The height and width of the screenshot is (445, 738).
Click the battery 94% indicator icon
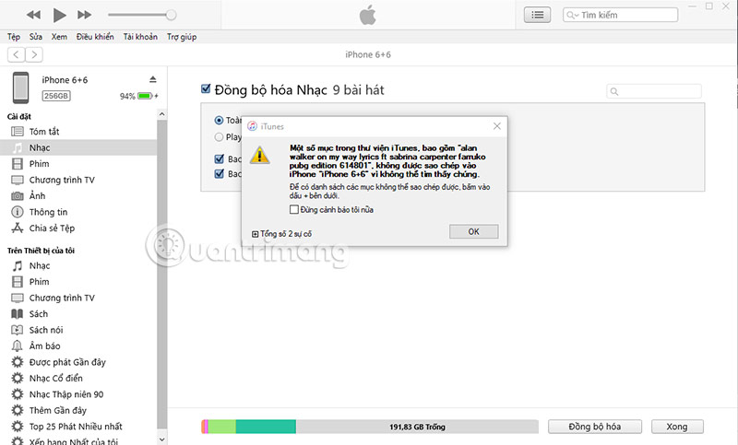[x=145, y=96]
